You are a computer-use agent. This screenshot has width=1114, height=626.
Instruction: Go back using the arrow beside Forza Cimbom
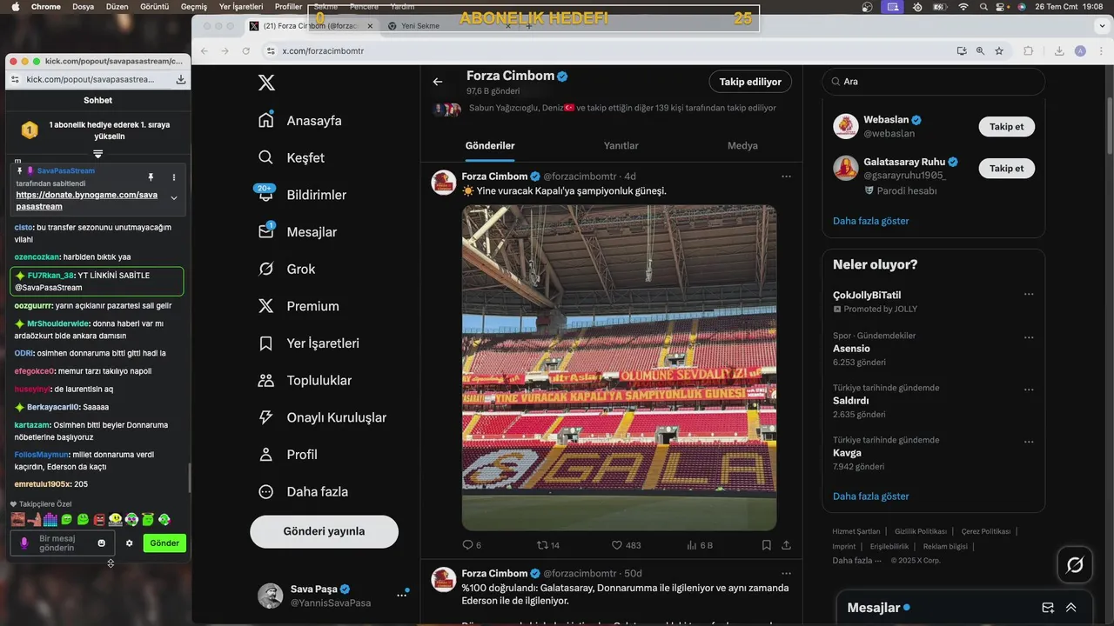[x=438, y=82]
